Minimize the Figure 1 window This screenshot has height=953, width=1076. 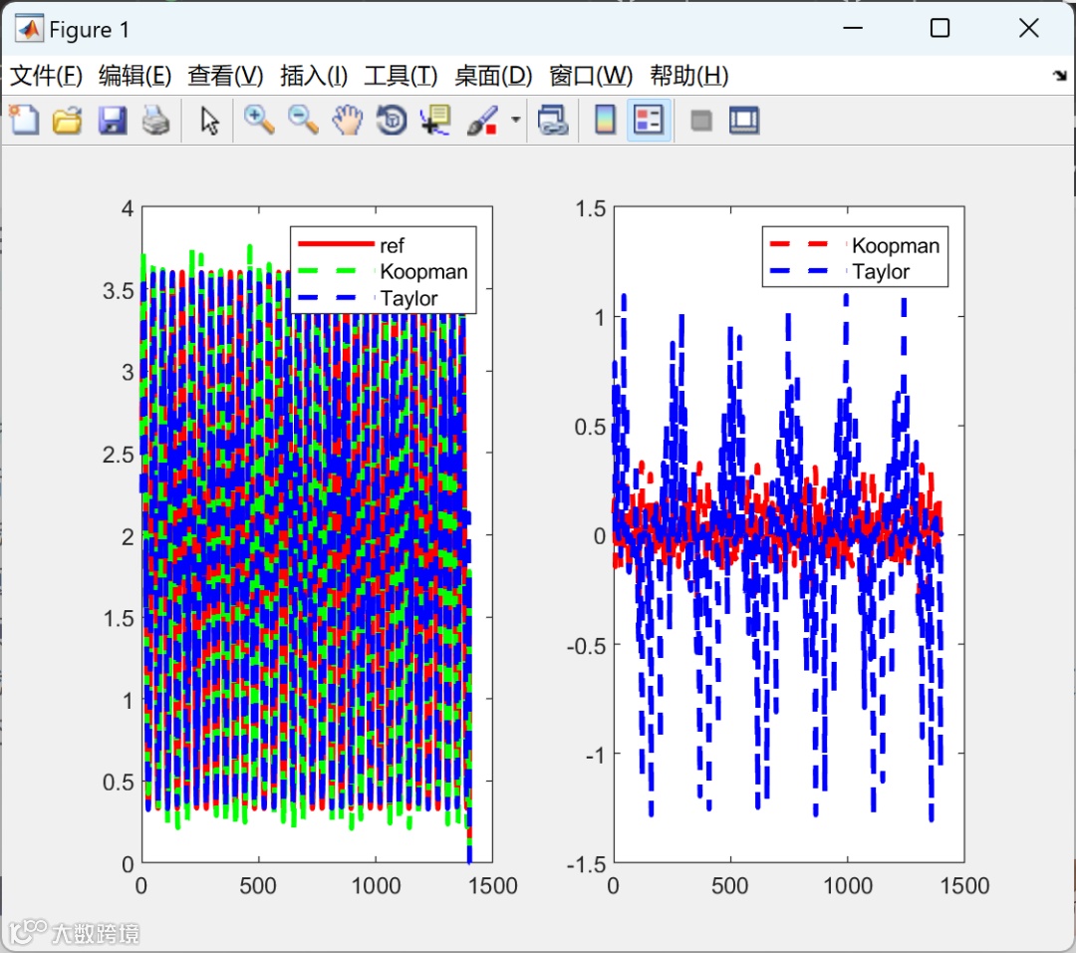(x=852, y=28)
